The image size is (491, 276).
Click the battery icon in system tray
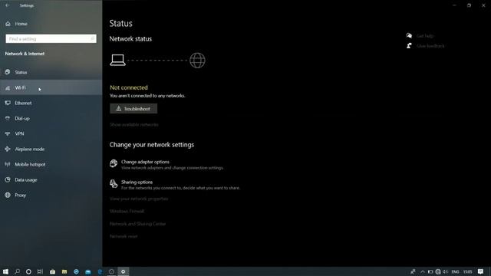tap(430, 271)
